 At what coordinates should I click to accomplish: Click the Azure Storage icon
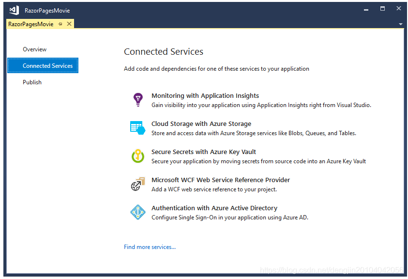137,128
